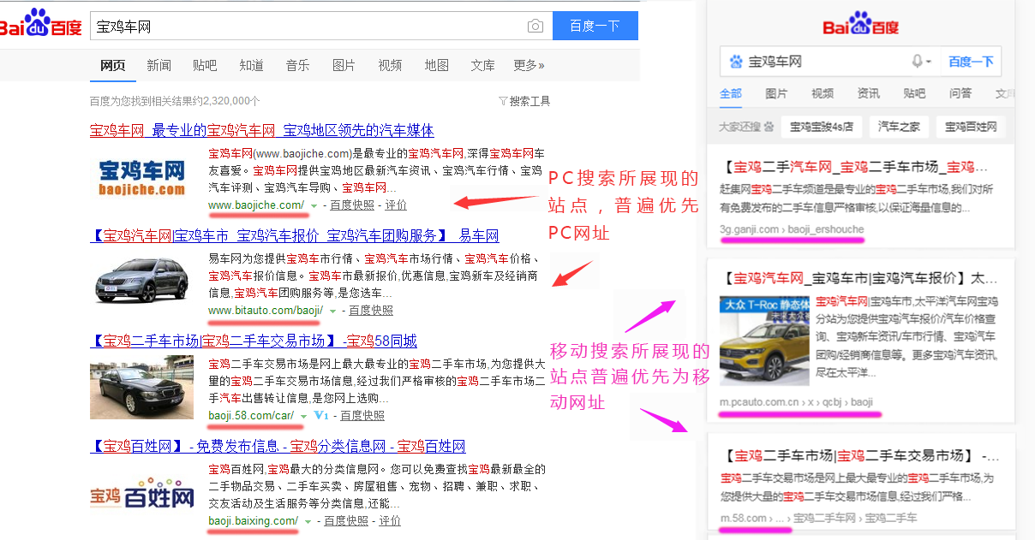This screenshot has width=1035, height=540.
Task: Open mobile 贴吧 tab
Action: pos(914,93)
